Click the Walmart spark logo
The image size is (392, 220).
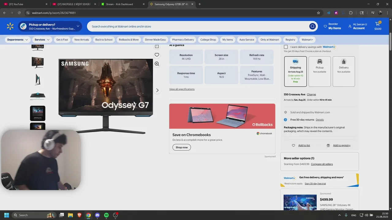[x=10, y=26]
